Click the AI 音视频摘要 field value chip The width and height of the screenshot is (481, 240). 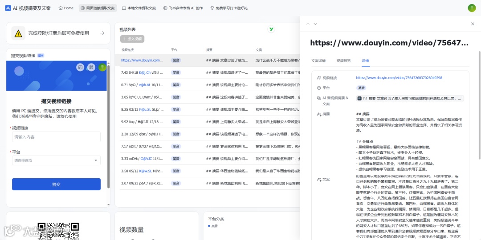click(x=410, y=99)
